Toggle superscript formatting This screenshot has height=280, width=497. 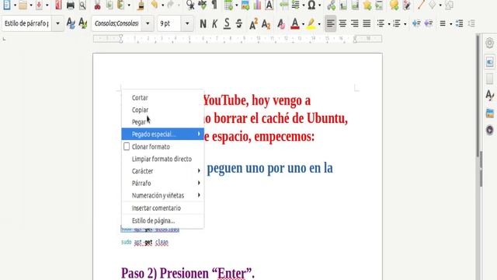point(253,23)
